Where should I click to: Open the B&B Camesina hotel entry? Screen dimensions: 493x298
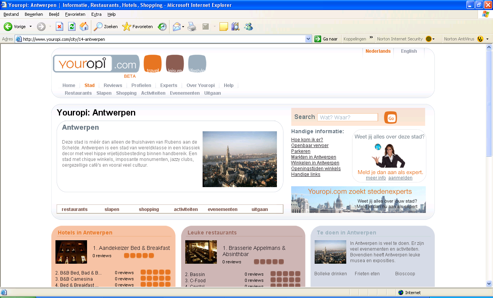(74, 279)
